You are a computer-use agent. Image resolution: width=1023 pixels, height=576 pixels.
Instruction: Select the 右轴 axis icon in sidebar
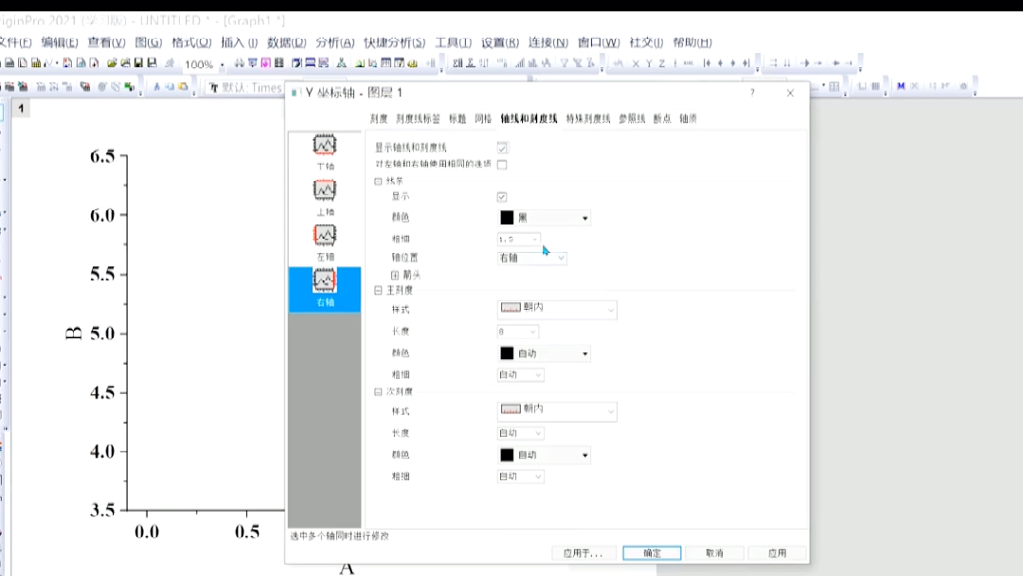pyautogui.click(x=325, y=282)
